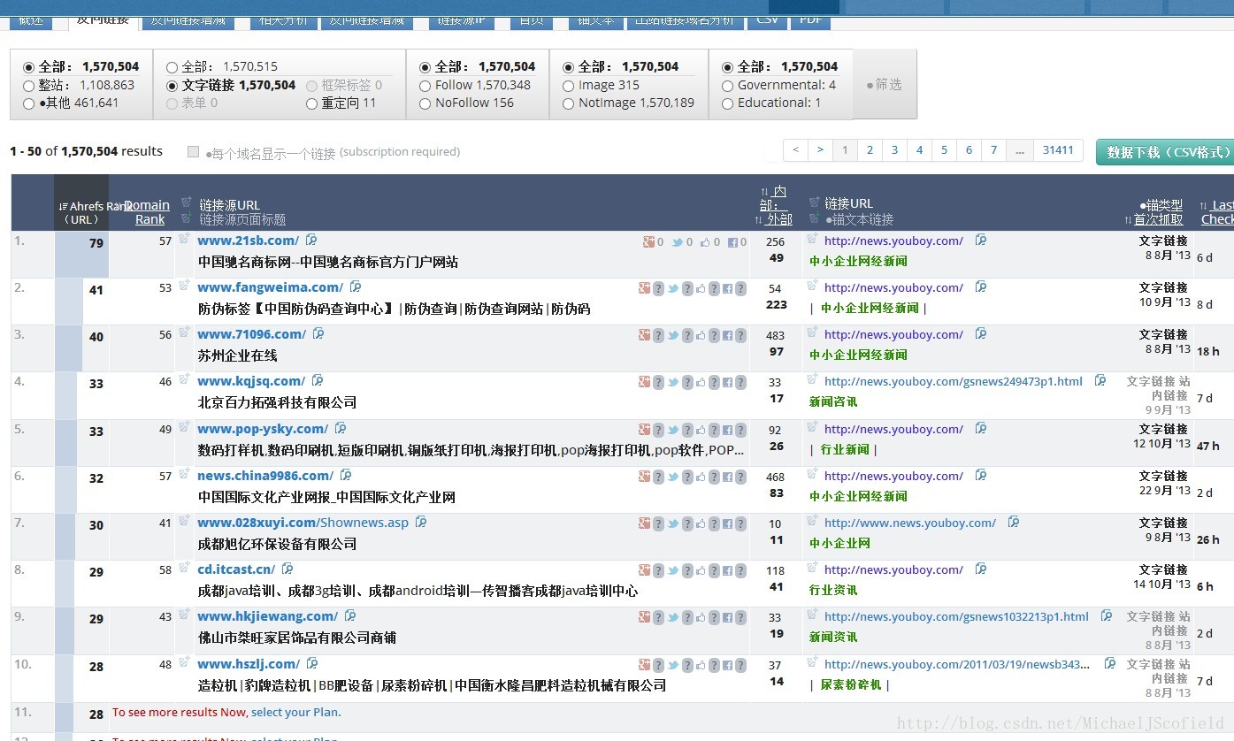Viewport: 1234px width, 741px height.
Task: Sort by the Domain Rank column header
Action: [x=147, y=212]
